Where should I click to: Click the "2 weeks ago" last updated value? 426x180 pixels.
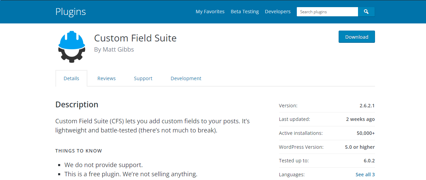click(360, 119)
